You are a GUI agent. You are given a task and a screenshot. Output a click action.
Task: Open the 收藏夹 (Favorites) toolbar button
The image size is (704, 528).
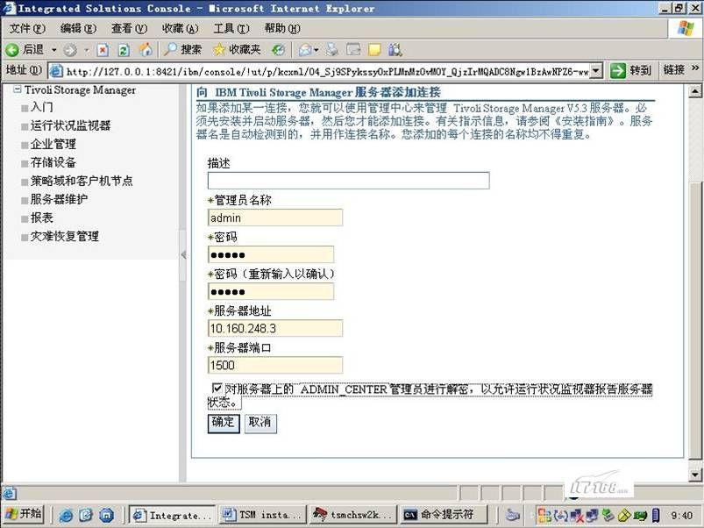[x=236, y=50]
